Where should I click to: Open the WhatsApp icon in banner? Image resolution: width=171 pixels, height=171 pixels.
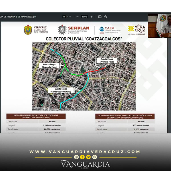95,157
